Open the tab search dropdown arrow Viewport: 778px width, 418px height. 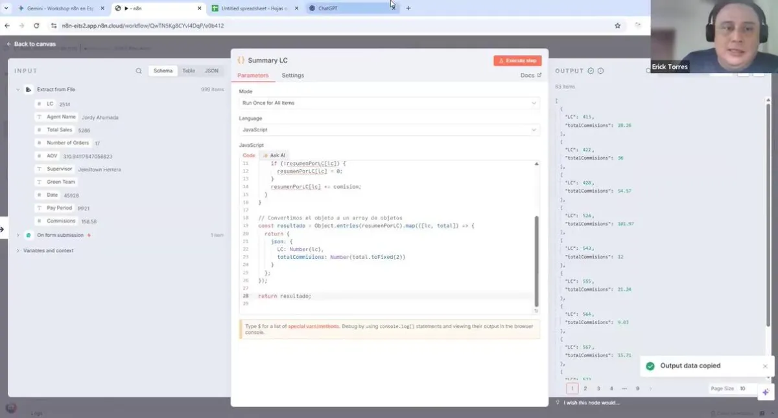pos(6,8)
